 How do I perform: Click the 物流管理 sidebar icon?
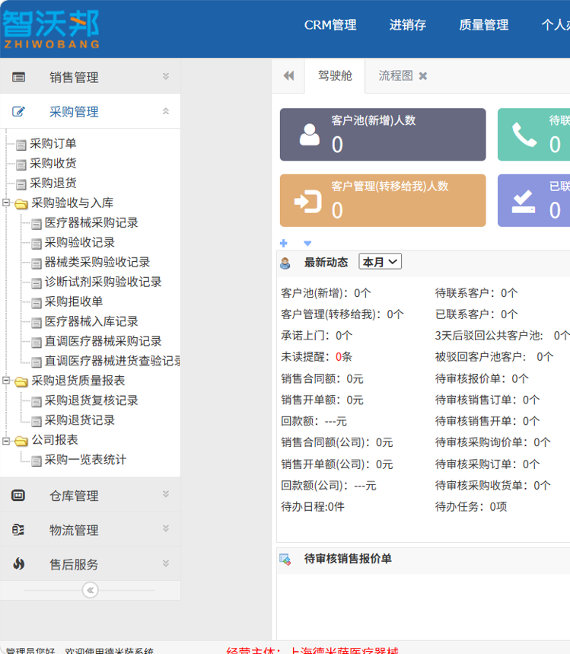(18, 530)
